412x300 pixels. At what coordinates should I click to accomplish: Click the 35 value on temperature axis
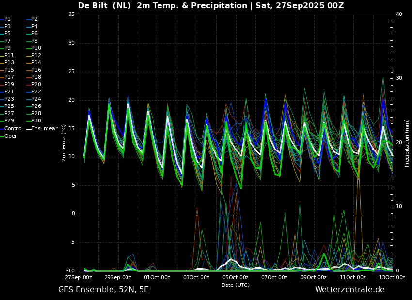pos(71,14)
